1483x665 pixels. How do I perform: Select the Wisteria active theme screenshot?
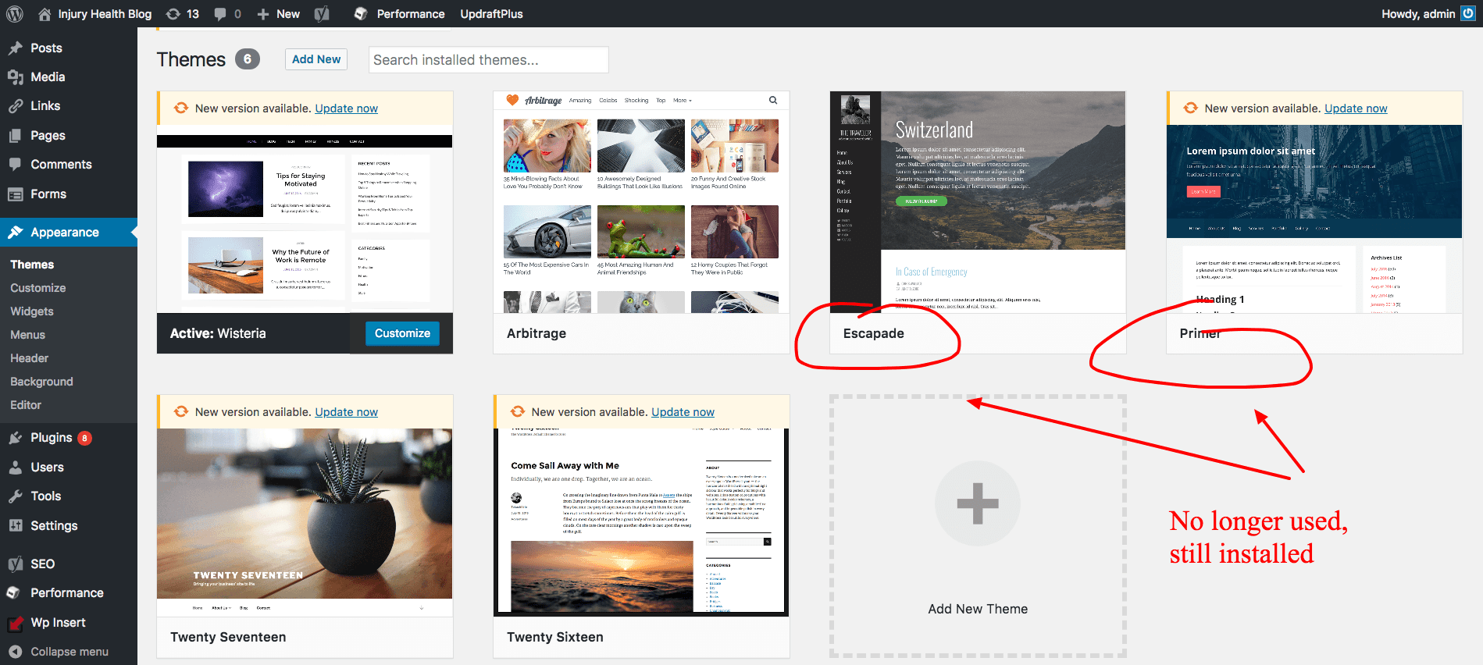(305, 219)
